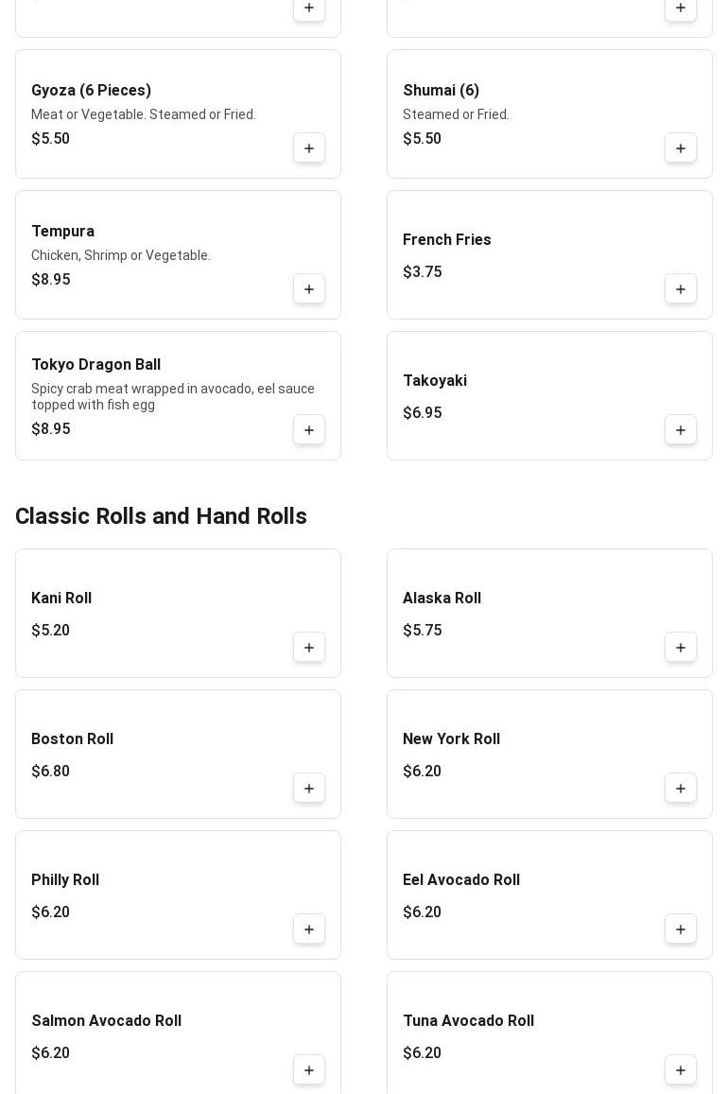The image size is (728, 1094).
Task: Add Salmon Avocado Roll to order
Action: (x=309, y=1070)
